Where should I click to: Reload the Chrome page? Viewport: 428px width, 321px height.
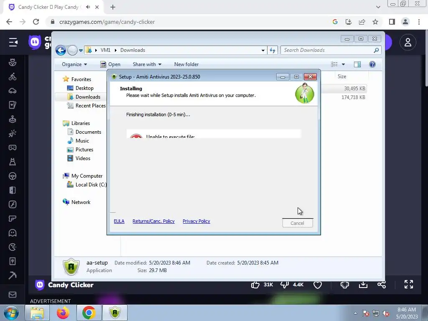tap(36, 22)
